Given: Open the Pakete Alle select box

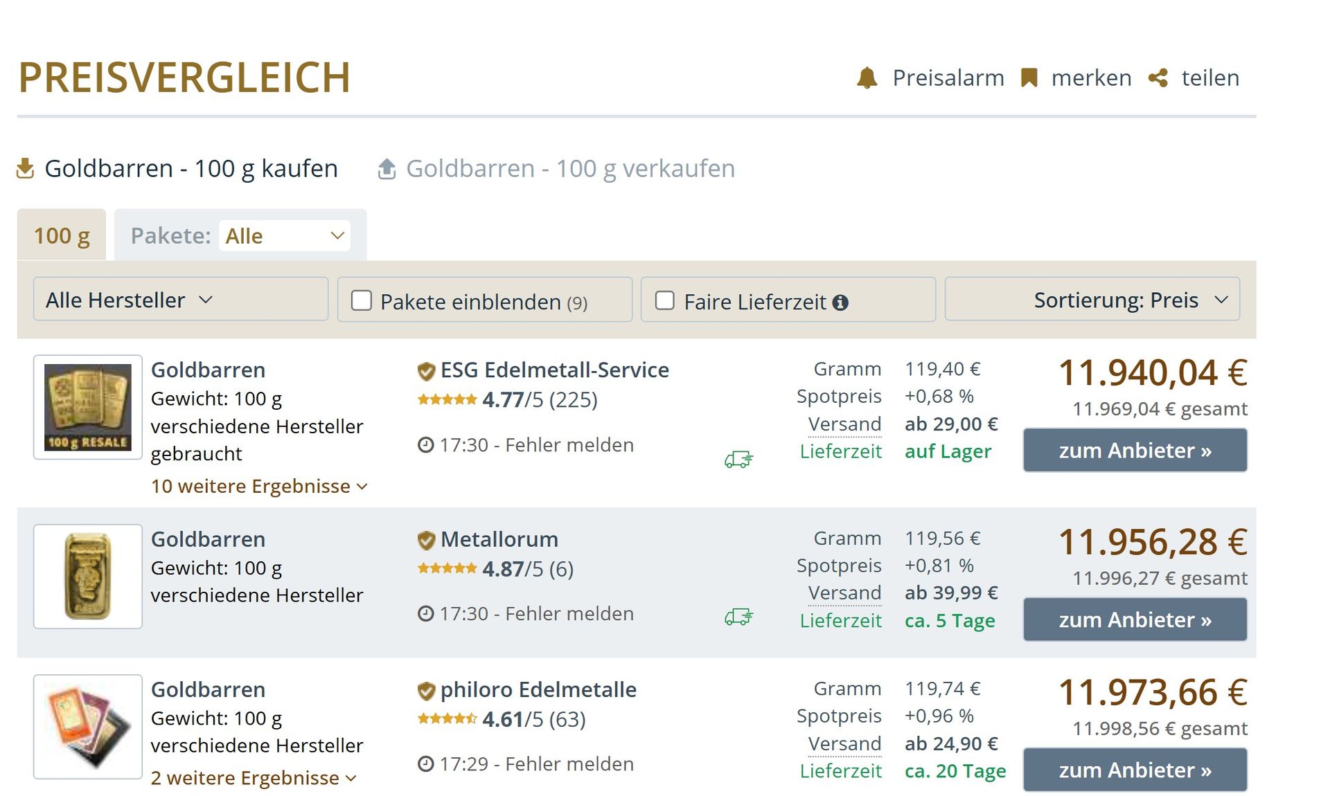Looking at the screenshot, I should (x=285, y=236).
